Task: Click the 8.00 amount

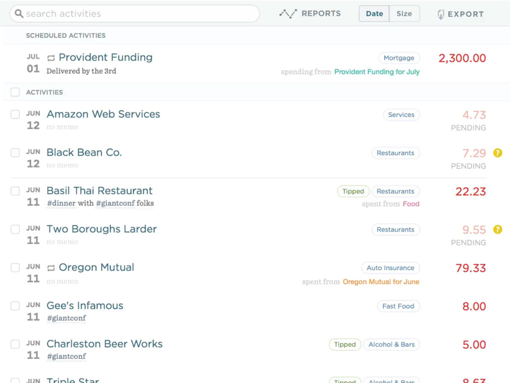Action: pos(474,307)
